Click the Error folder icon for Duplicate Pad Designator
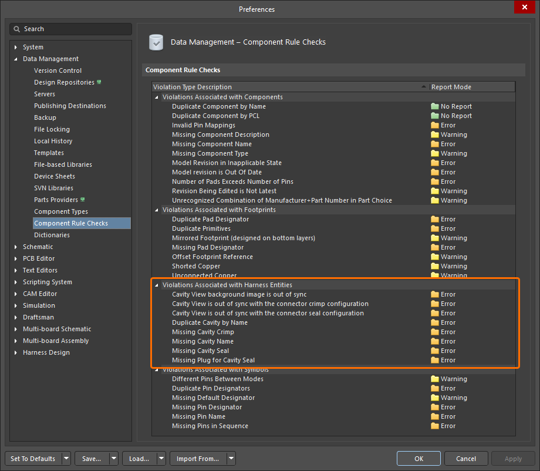The width and height of the screenshot is (540, 471). pos(435,219)
